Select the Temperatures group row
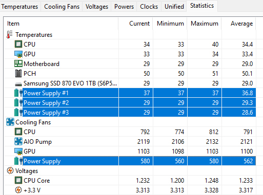This screenshot has height=195, width=263. (130, 35)
